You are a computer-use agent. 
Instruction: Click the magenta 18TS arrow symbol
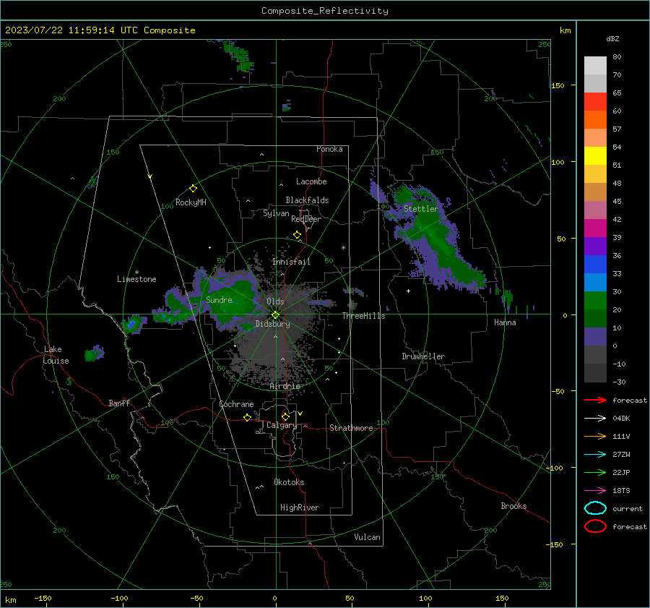click(595, 491)
